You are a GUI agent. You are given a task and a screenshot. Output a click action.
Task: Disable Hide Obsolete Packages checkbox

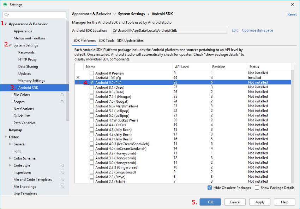[210, 188]
